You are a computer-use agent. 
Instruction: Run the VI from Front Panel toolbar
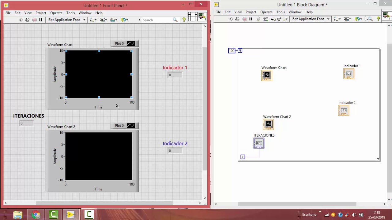(21, 20)
